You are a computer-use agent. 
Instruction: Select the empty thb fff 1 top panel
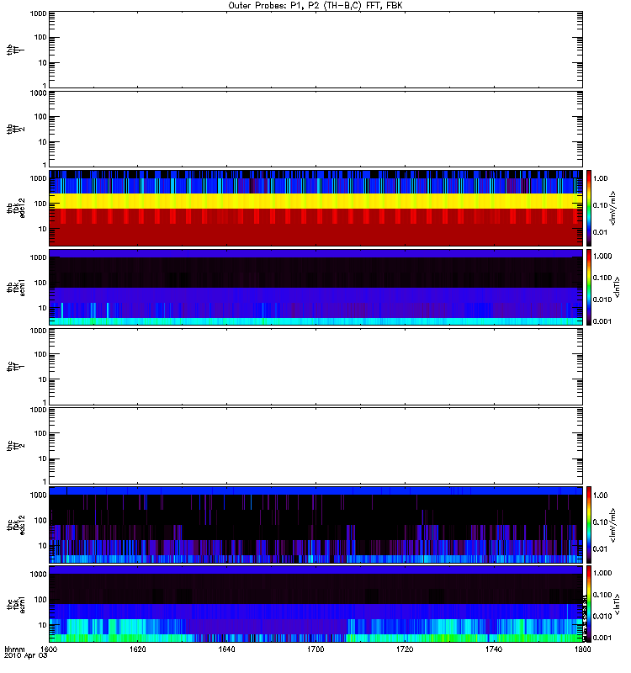[x=315, y=50]
